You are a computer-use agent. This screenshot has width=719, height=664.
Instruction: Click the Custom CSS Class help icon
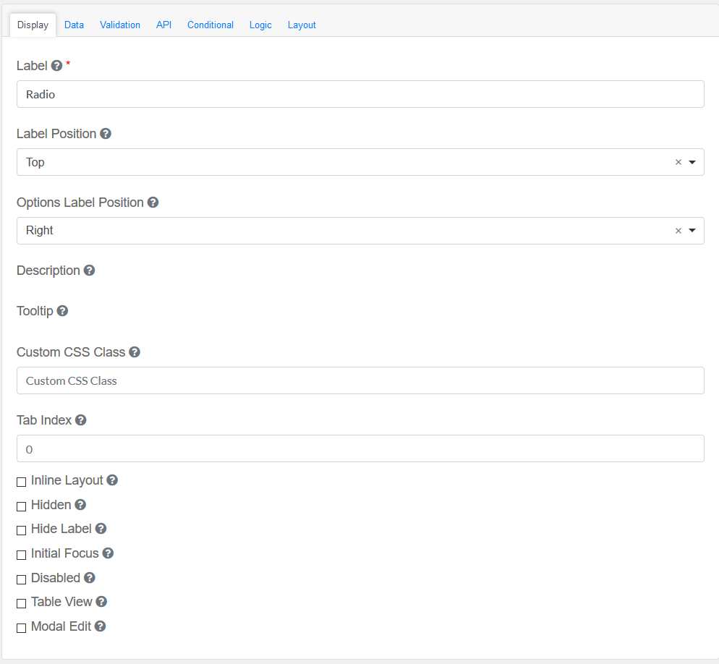pos(135,352)
